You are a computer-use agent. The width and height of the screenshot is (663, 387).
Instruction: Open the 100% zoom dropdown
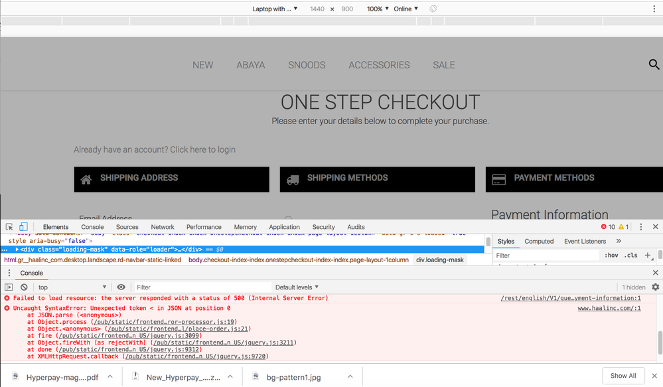[378, 9]
